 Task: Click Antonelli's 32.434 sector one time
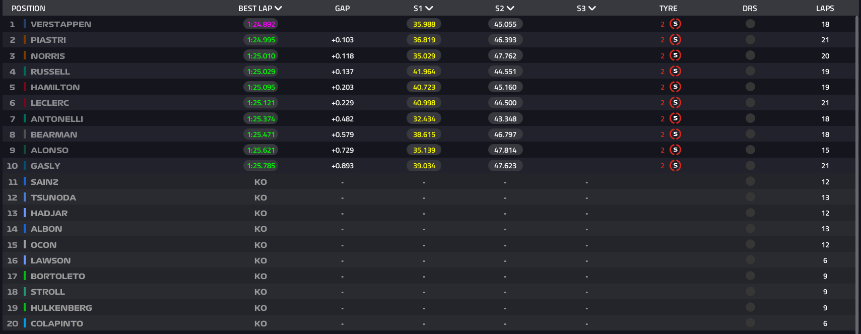(x=424, y=119)
